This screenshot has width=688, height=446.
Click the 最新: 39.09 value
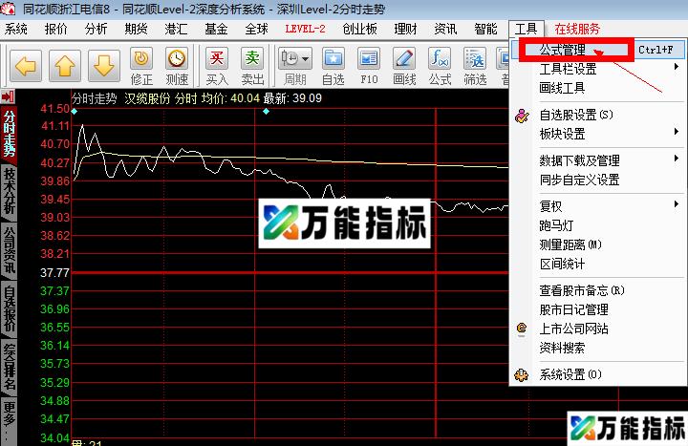(x=292, y=98)
